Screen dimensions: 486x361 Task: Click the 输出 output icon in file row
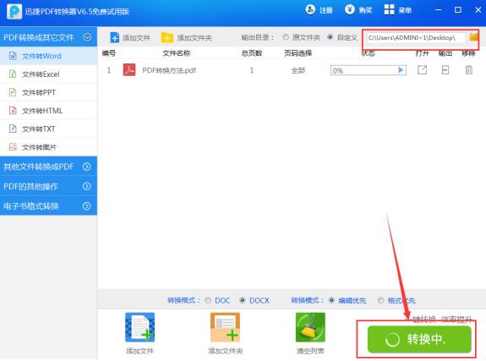click(x=445, y=70)
